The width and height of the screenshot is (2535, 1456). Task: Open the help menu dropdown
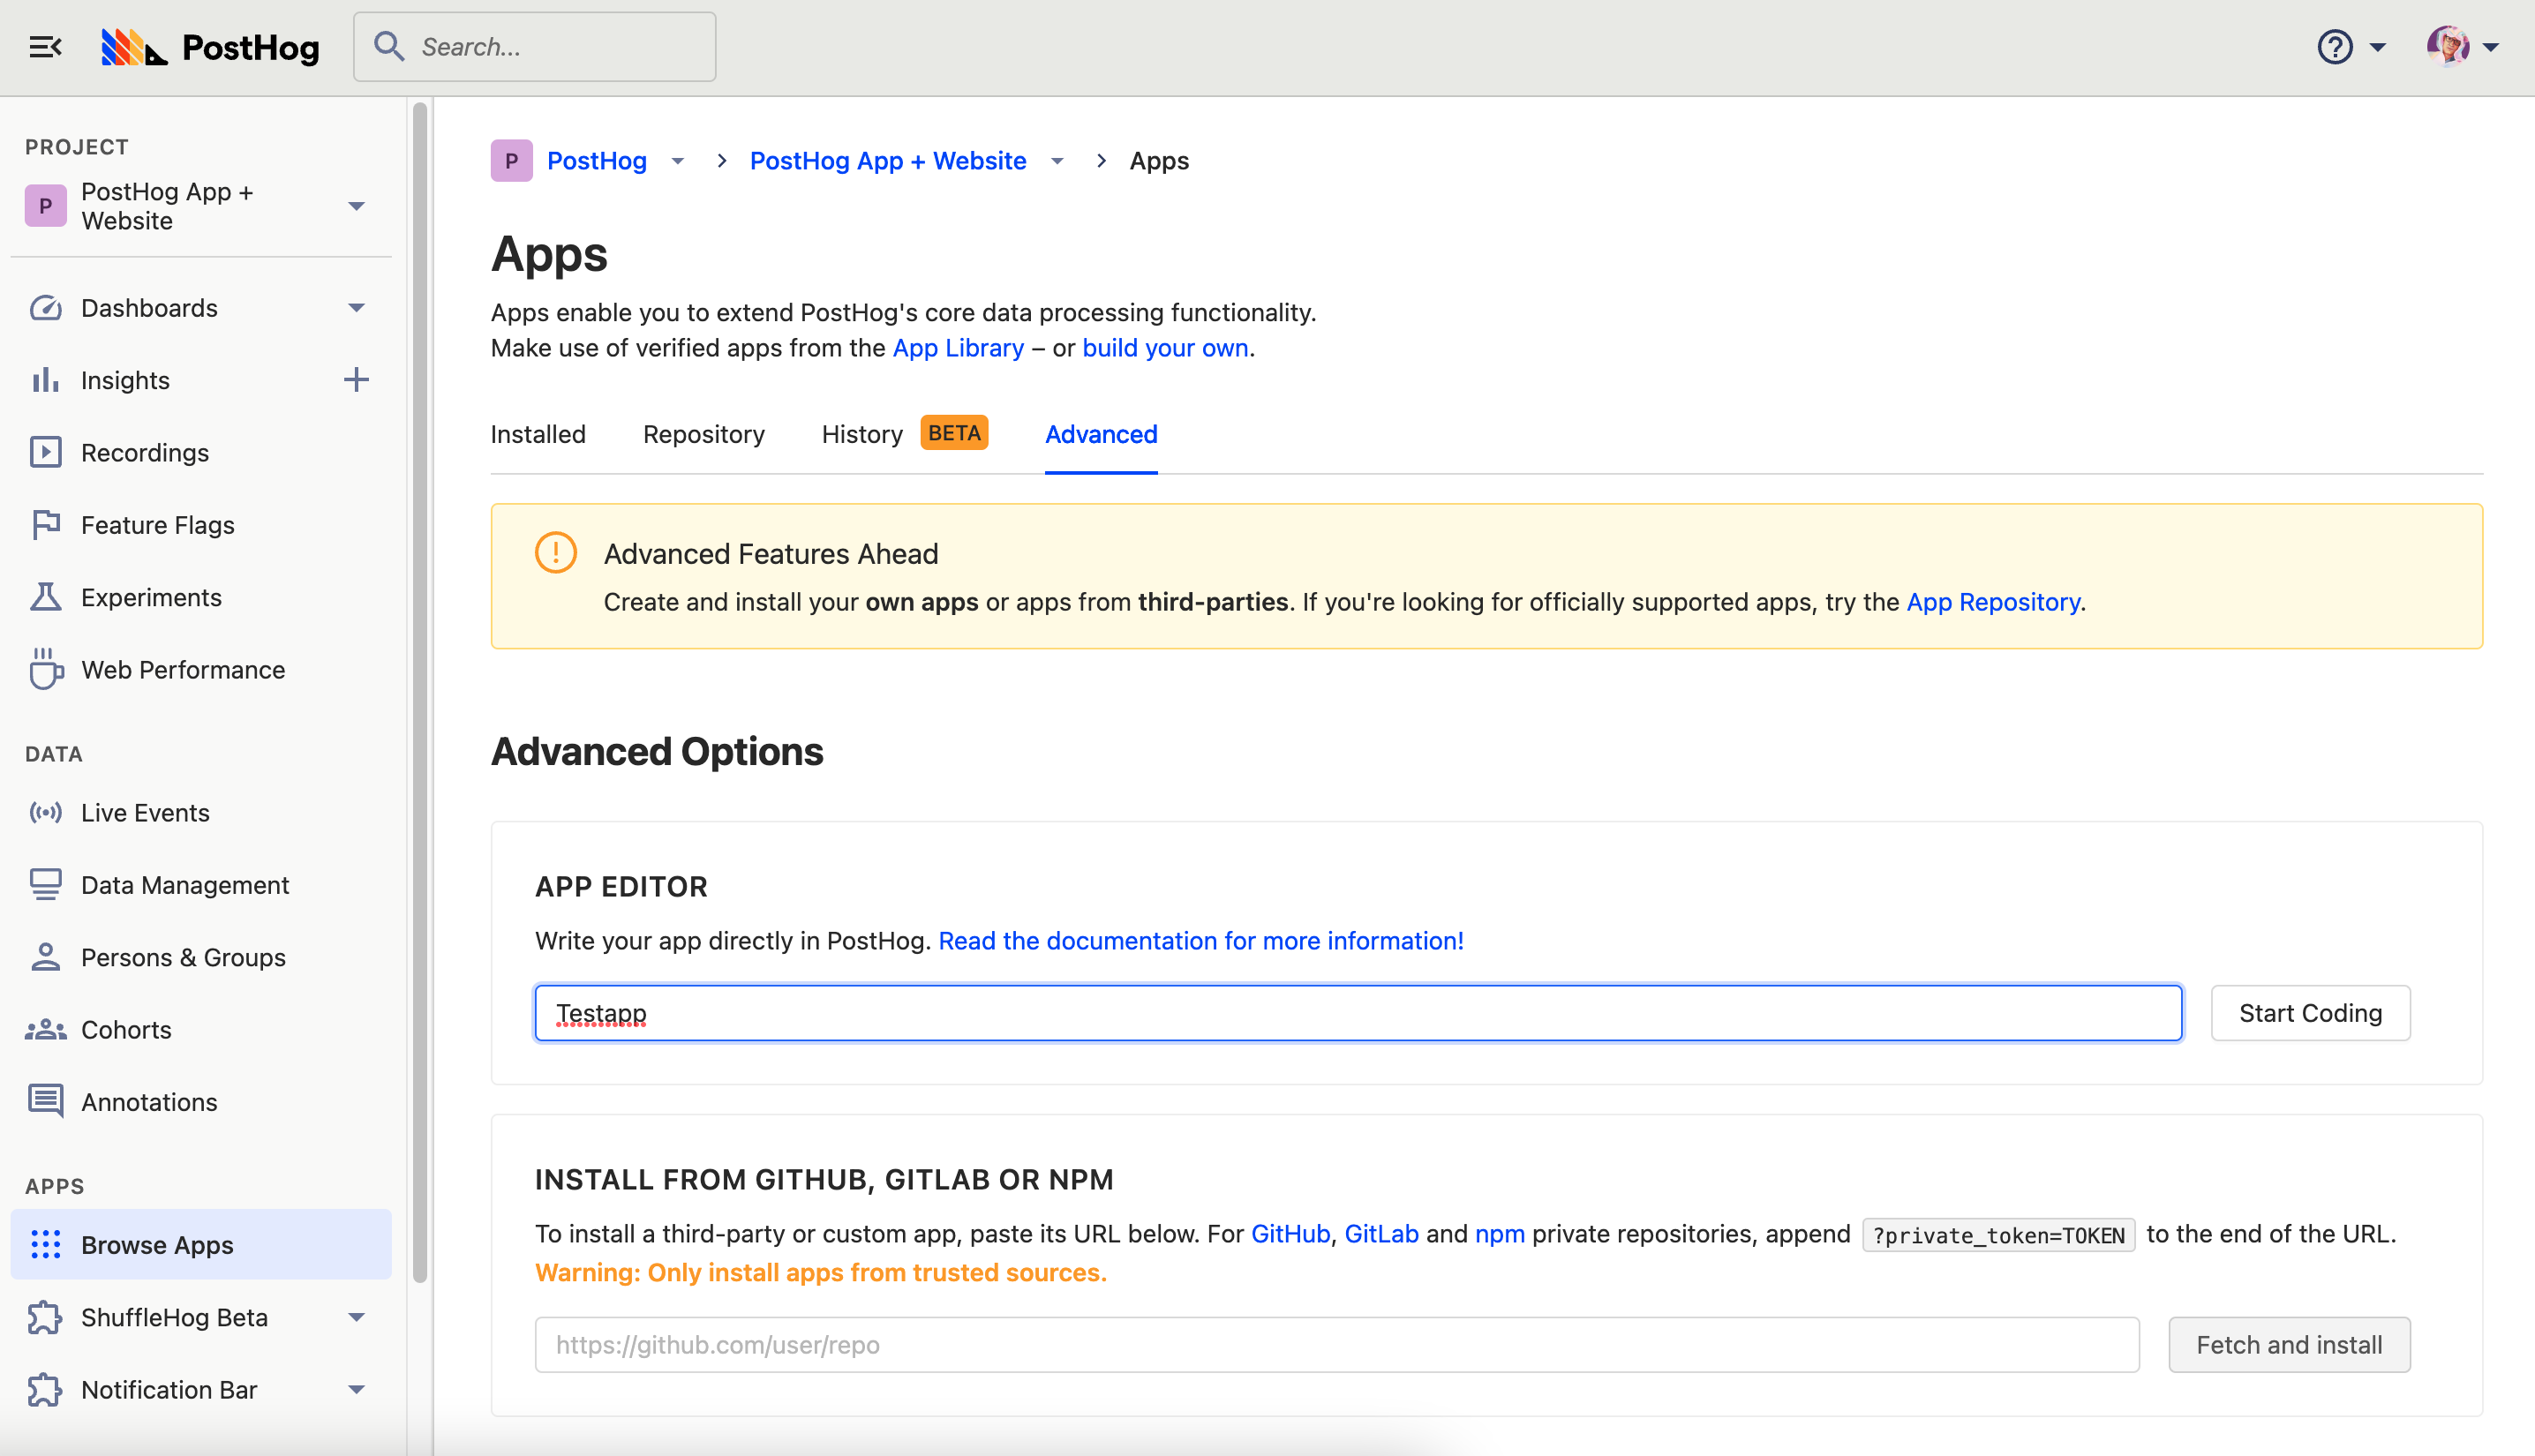(x=2350, y=47)
